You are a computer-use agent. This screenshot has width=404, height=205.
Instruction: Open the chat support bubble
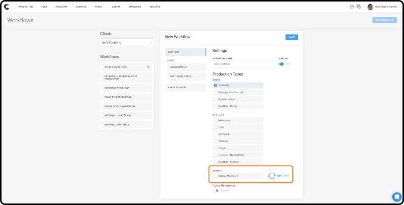pyautogui.click(x=396, y=196)
